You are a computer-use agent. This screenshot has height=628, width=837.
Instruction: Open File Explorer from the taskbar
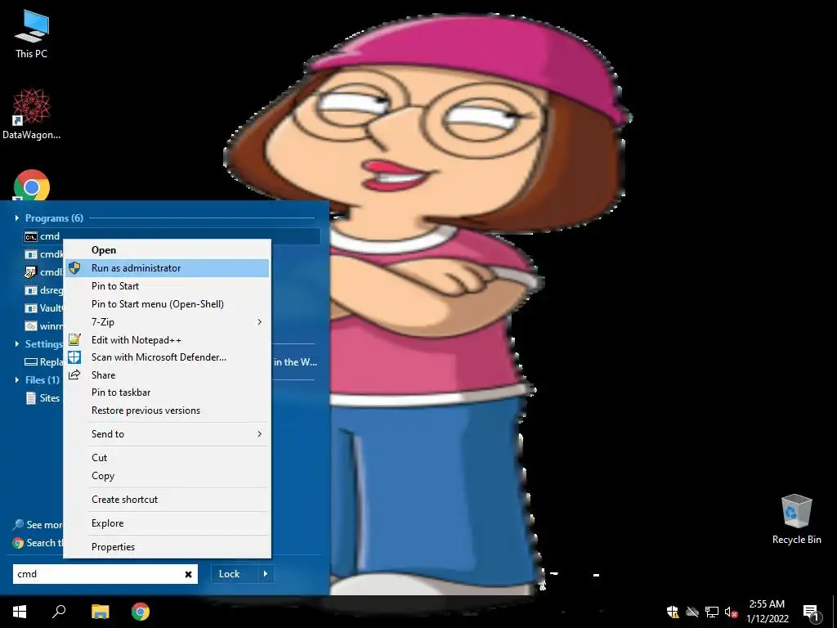(101, 612)
